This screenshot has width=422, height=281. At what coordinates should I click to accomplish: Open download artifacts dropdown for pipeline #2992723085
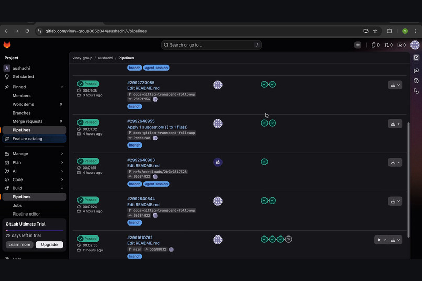(x=395, y=85)
